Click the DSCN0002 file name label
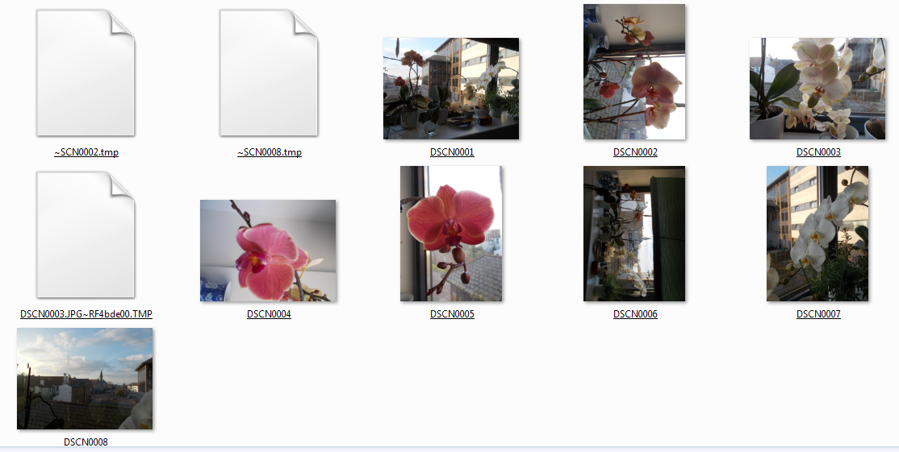This screenshot has height=452, width=899. point(635,152)
